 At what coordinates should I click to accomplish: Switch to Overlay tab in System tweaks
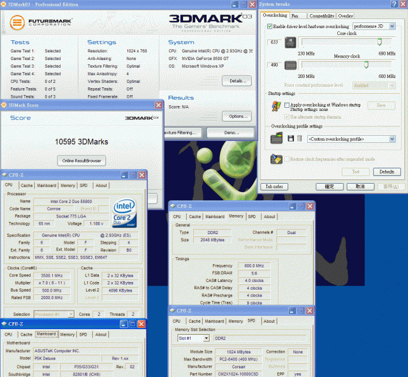pos(346,16)
